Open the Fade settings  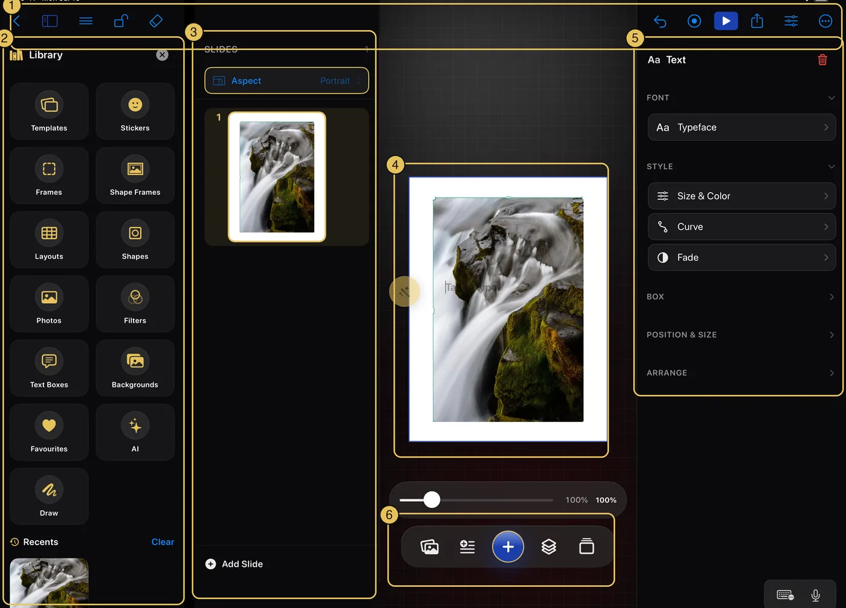click(x=742, y=257)
